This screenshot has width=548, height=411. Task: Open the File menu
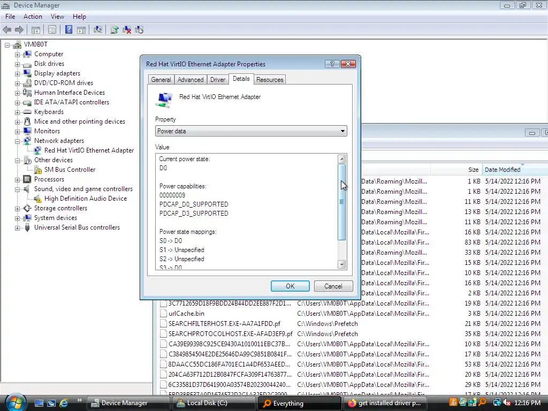[10, 17]
